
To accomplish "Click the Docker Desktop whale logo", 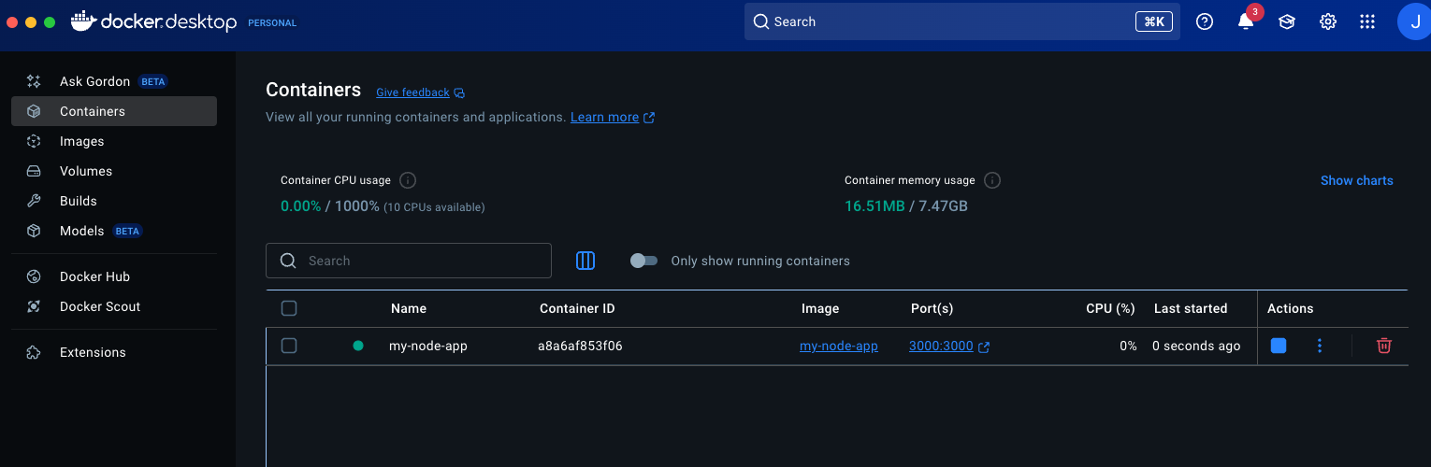I will (x=84, y=21).
